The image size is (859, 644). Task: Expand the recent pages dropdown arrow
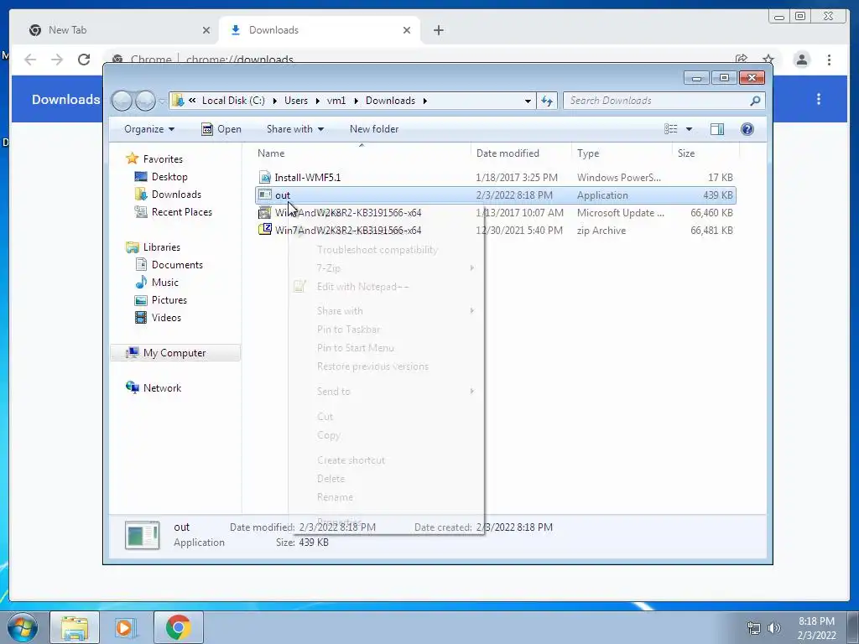[x=162, y=101]
